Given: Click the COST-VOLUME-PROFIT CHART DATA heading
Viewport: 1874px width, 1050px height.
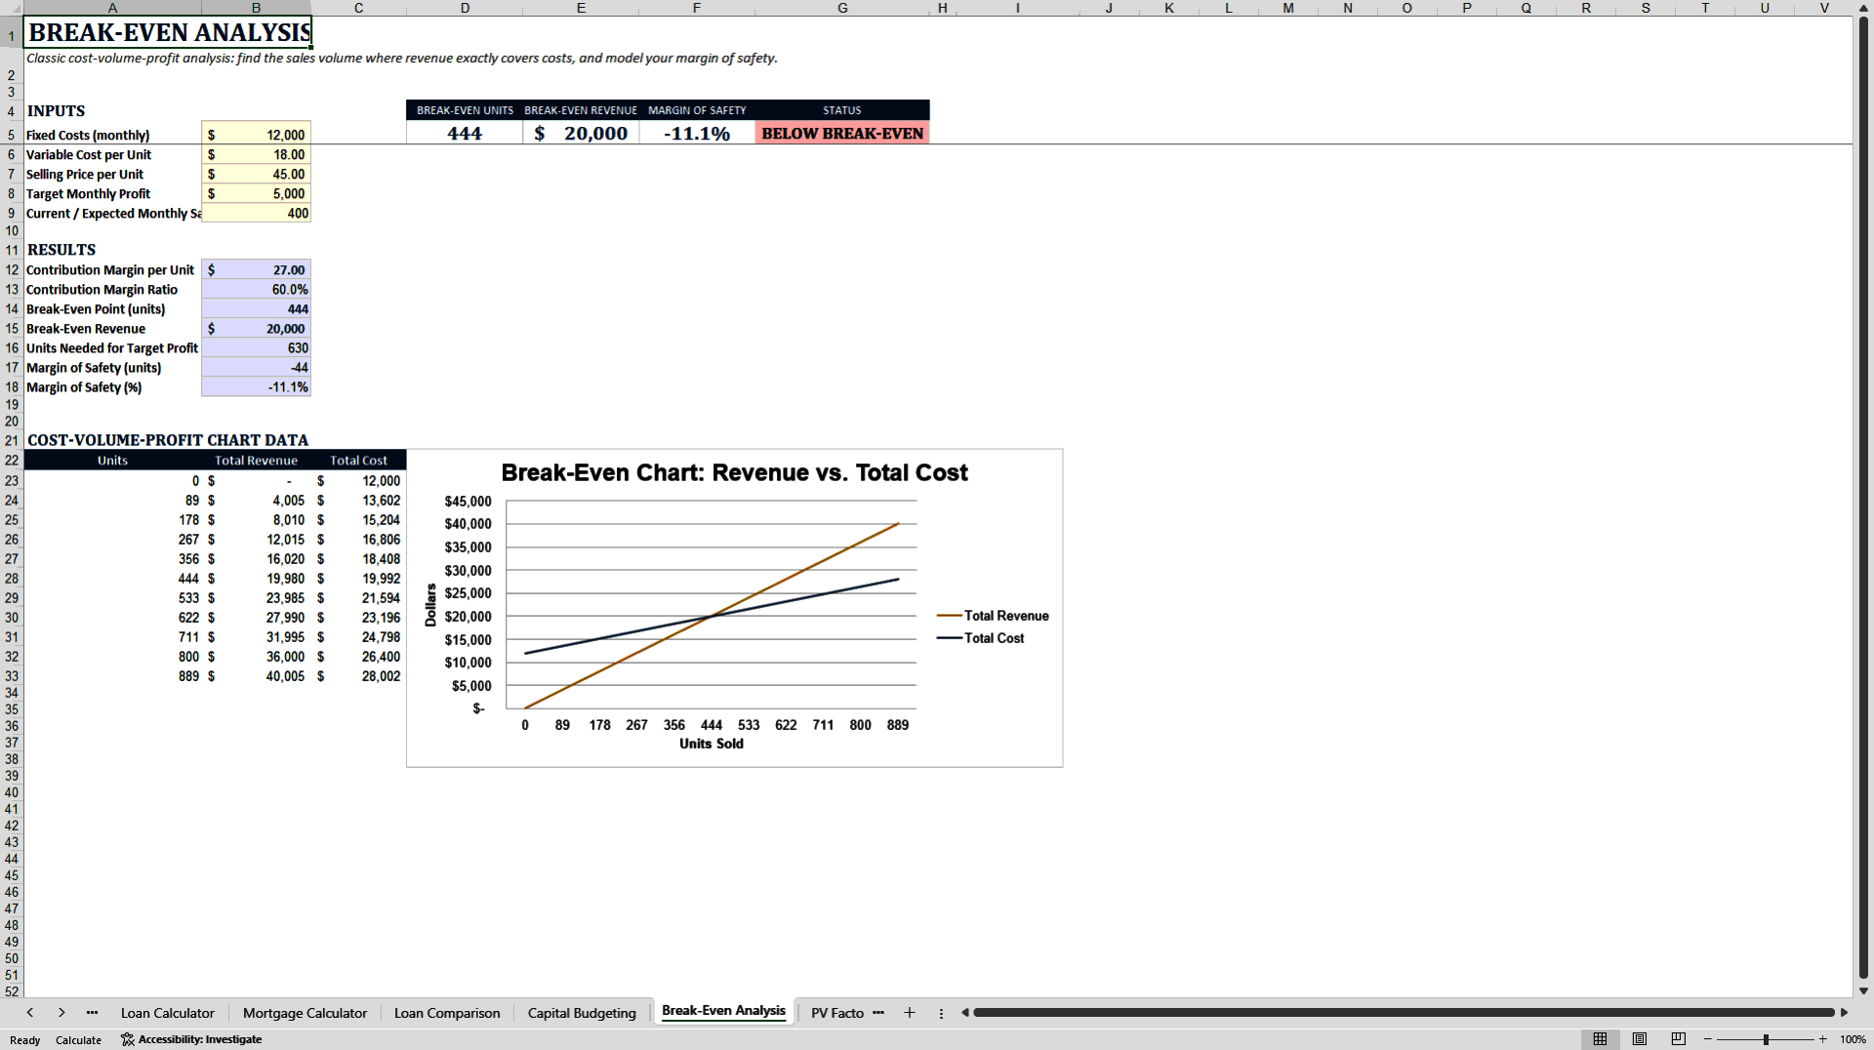Looking at the screenshot, I should click(168, 440).
